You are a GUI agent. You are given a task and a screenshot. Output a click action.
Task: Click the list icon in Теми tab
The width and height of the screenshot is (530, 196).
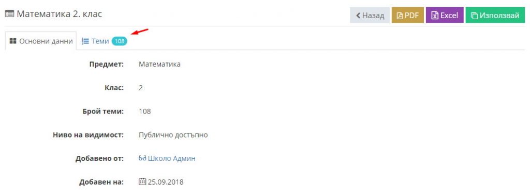pos(85,41)
